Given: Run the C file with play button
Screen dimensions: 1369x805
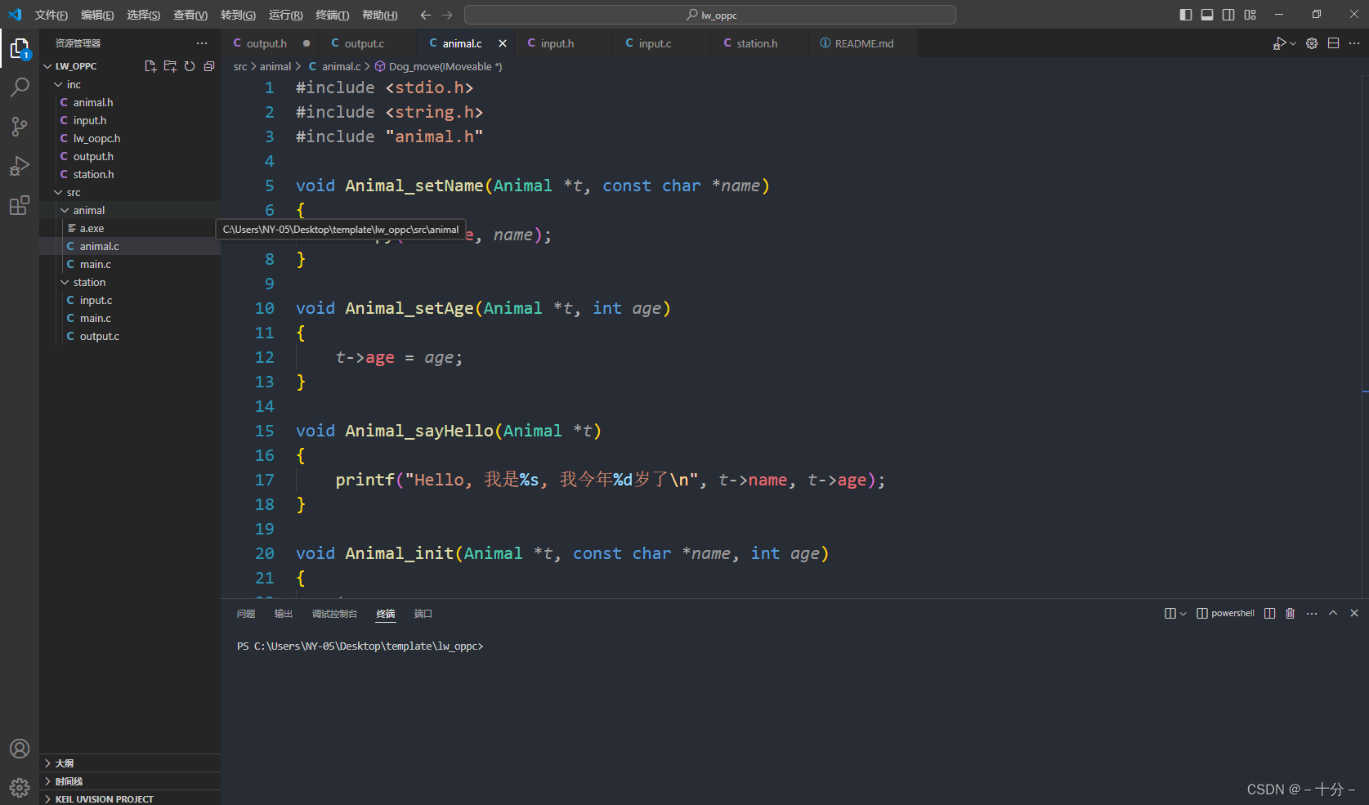Looking at the screenshot, I should [1280, 43].
